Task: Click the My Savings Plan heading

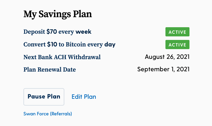Action: click(58, 14)
